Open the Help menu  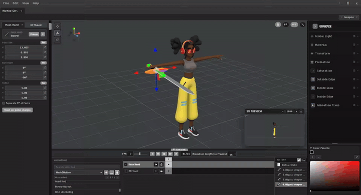pyautogui.click(x=36, y=3)
